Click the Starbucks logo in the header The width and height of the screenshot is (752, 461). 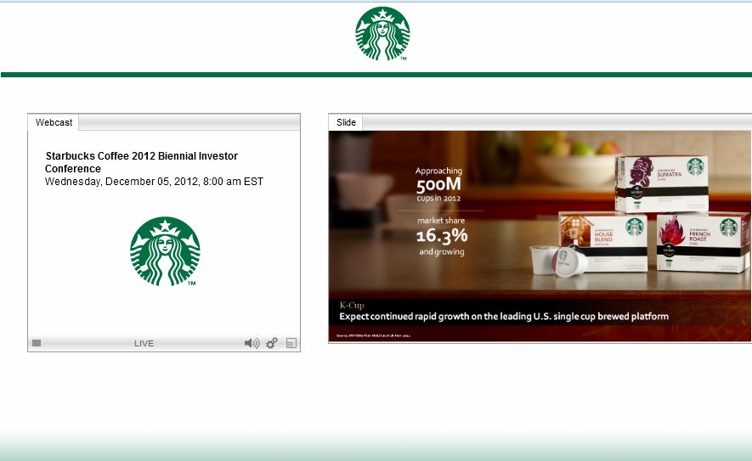382,34
